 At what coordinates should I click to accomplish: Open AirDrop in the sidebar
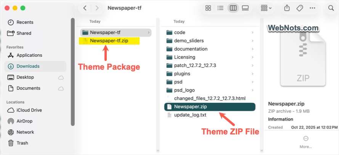point(35,121)
